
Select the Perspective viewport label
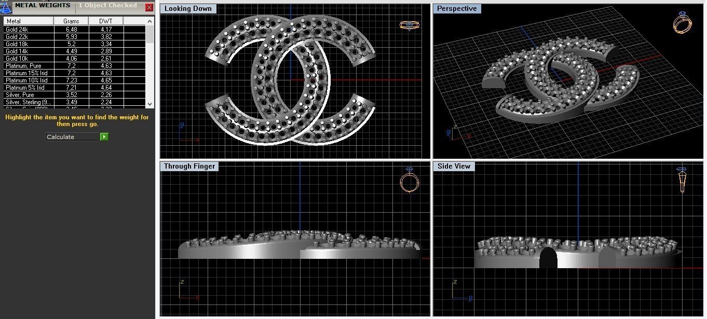[x=457, y=9]
